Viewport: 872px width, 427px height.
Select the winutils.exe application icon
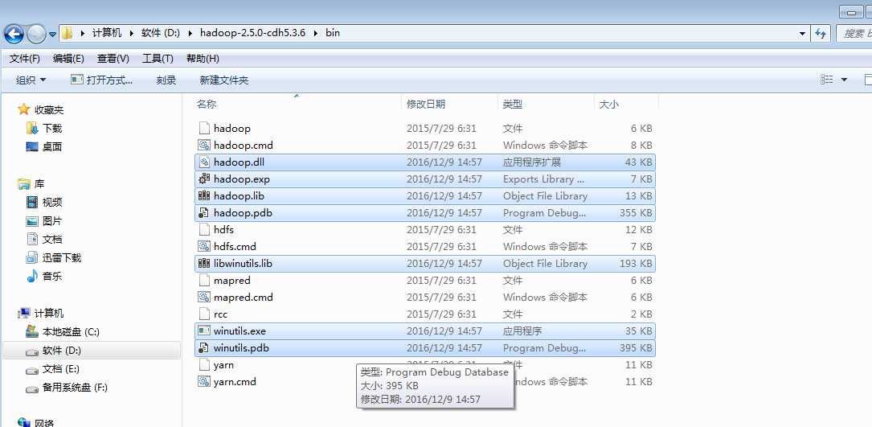tap(204, 331)
